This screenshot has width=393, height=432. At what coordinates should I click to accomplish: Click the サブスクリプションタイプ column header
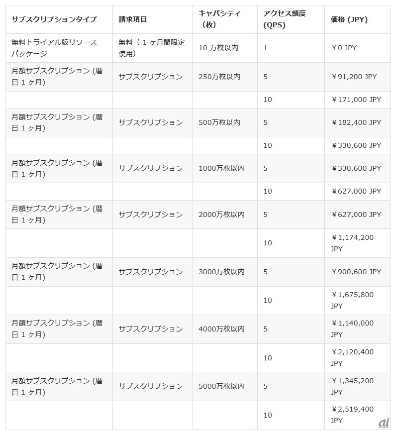coord(54,19)
